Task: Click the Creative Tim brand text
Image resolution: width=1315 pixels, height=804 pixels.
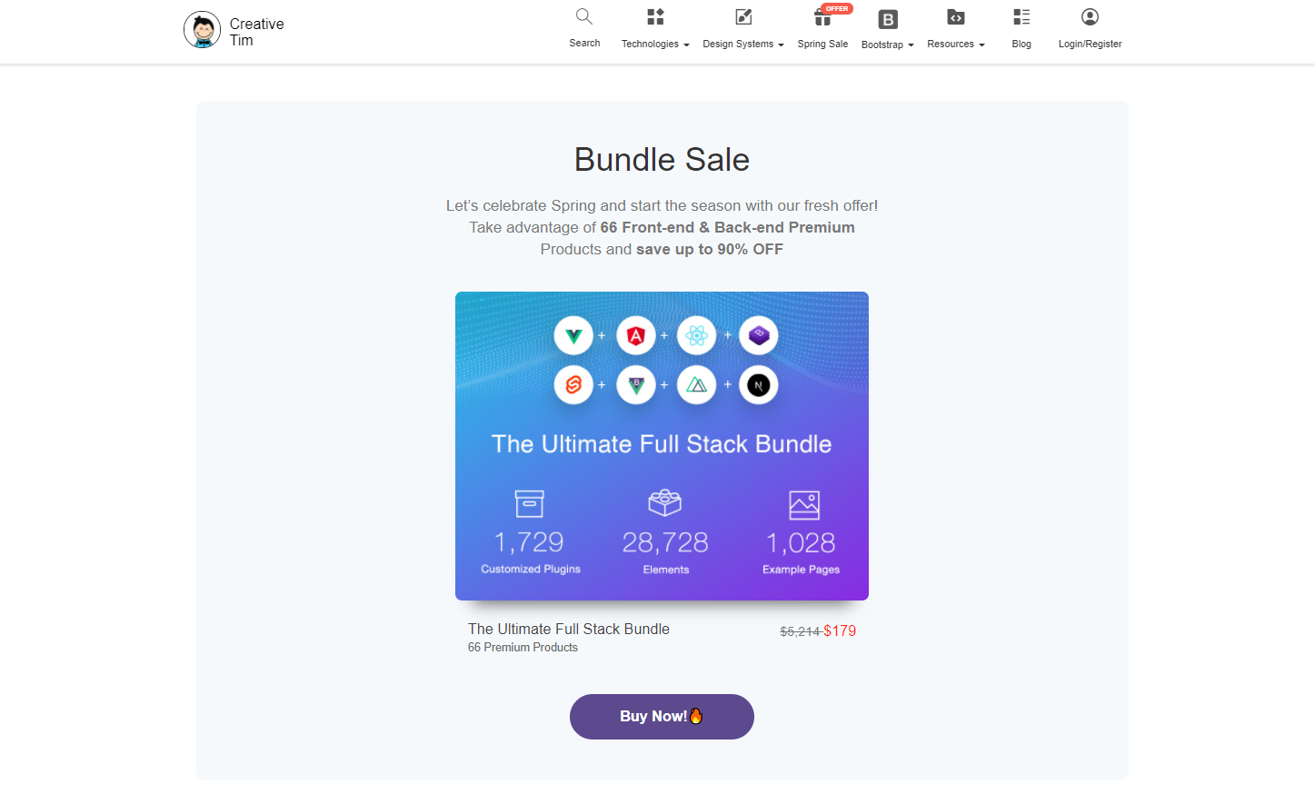Action: [x=256, y=32]
